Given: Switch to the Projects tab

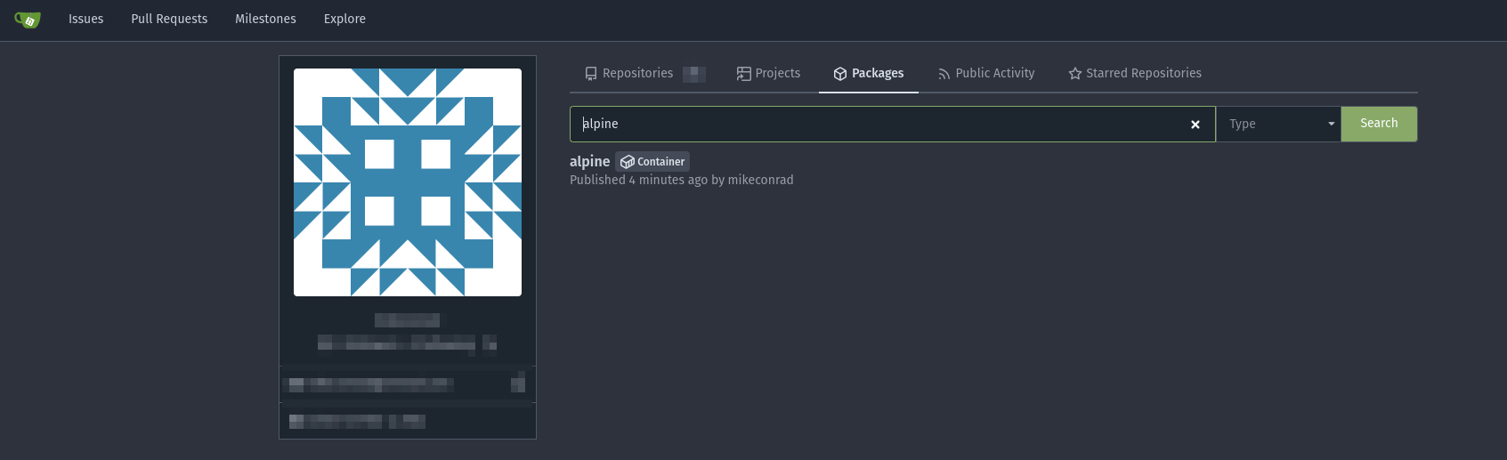Looking at the screenshot, I should click(768, 74).
